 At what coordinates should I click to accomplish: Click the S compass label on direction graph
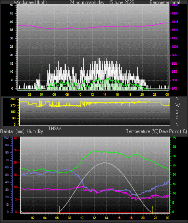point(177,112)
